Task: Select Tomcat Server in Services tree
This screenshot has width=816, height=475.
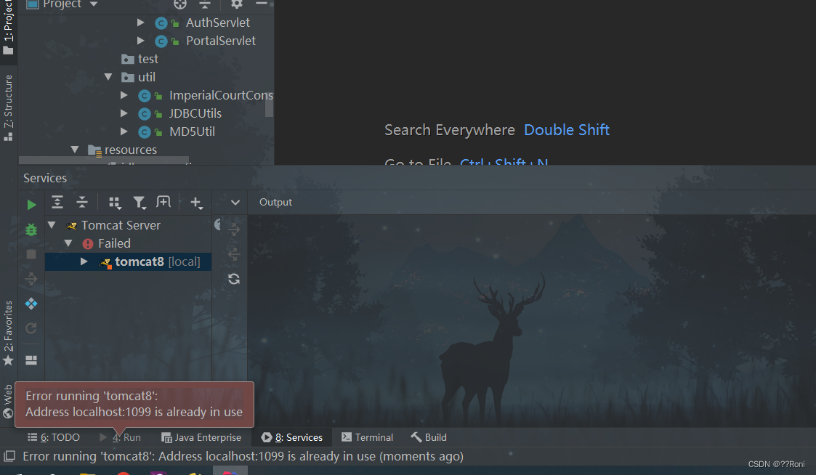Action: point(121,225)
